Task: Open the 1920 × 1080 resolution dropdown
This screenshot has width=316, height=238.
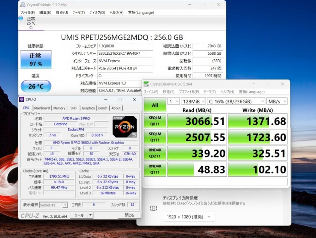Action: (189, 217)
